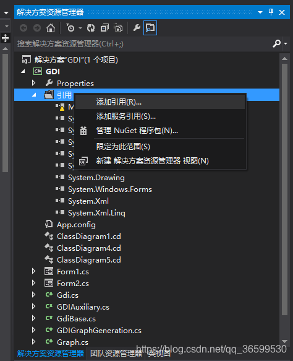Viewport: 293px width, 361px height.
Task: Switch to 解决方案资源管理器 bottom tab
Action: point(51,354)
